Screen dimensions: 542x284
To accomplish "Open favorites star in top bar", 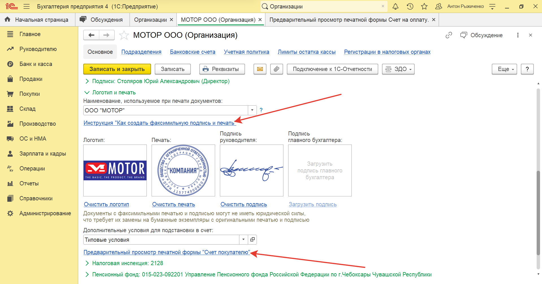I will click(x=424, y=6).
